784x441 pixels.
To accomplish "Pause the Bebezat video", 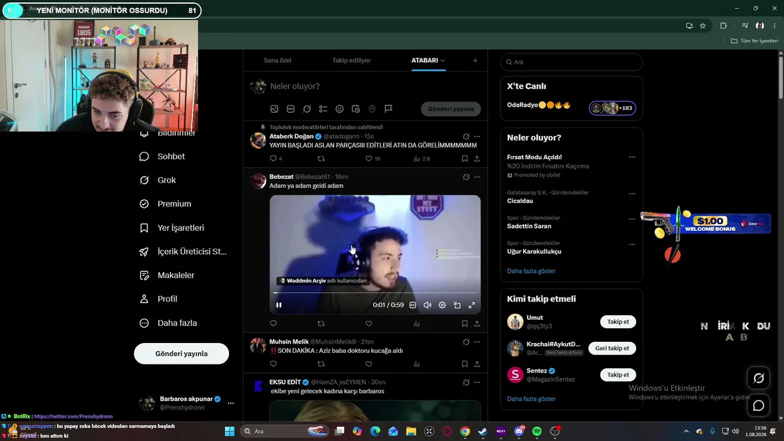I will click(279, 305).
